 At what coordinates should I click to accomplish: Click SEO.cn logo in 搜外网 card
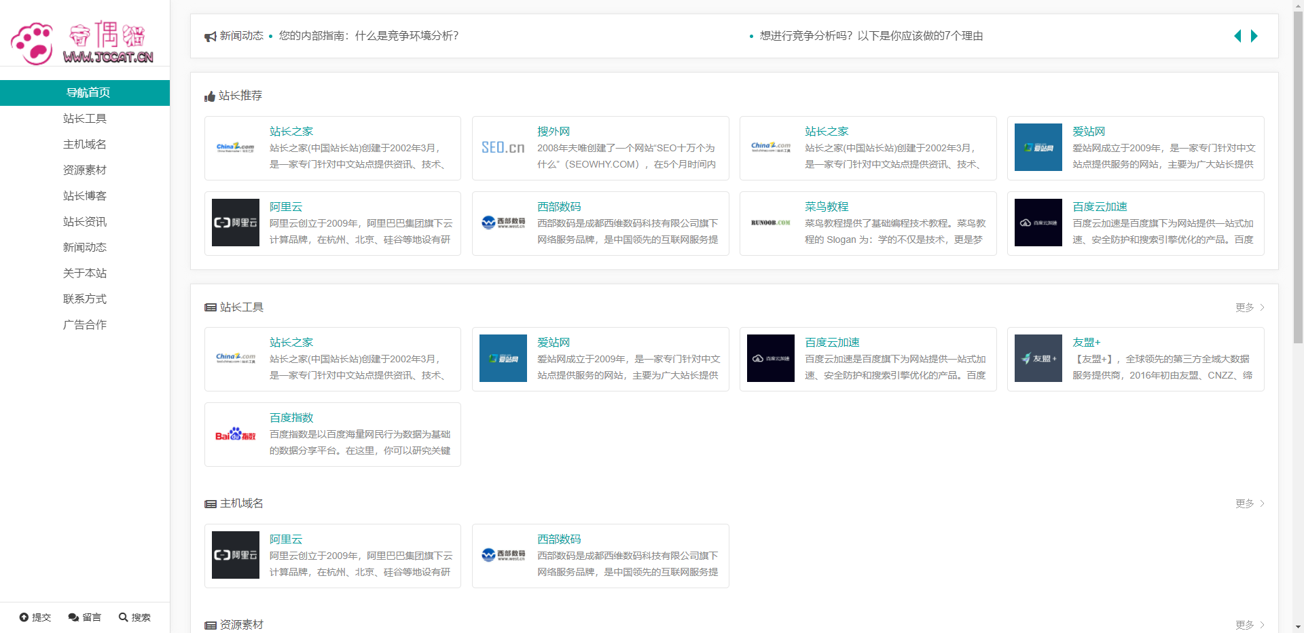[x=503, y=147]
